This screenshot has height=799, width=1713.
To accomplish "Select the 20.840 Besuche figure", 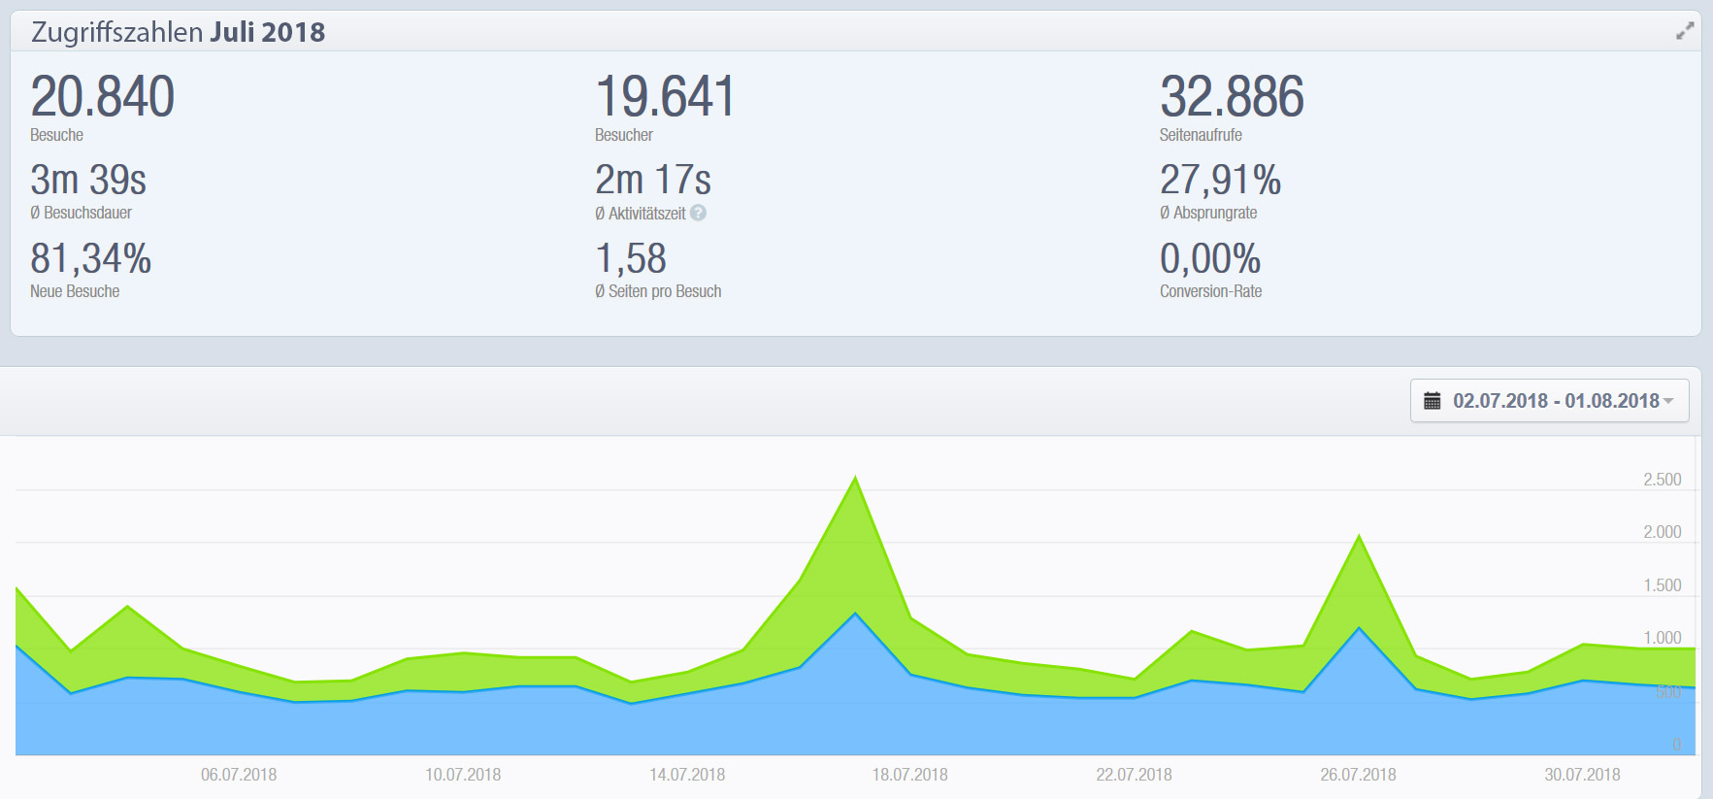I will tap(102, 97).
